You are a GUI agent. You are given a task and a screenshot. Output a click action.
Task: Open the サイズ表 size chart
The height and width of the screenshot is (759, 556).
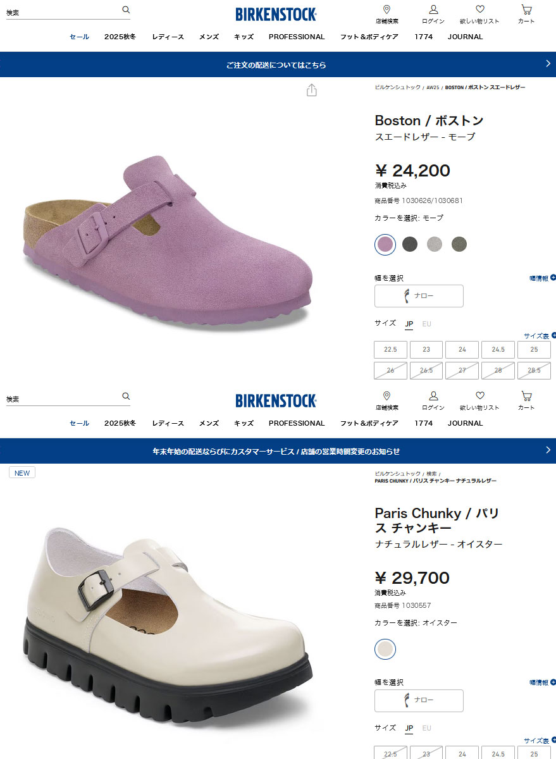(539, 335)
